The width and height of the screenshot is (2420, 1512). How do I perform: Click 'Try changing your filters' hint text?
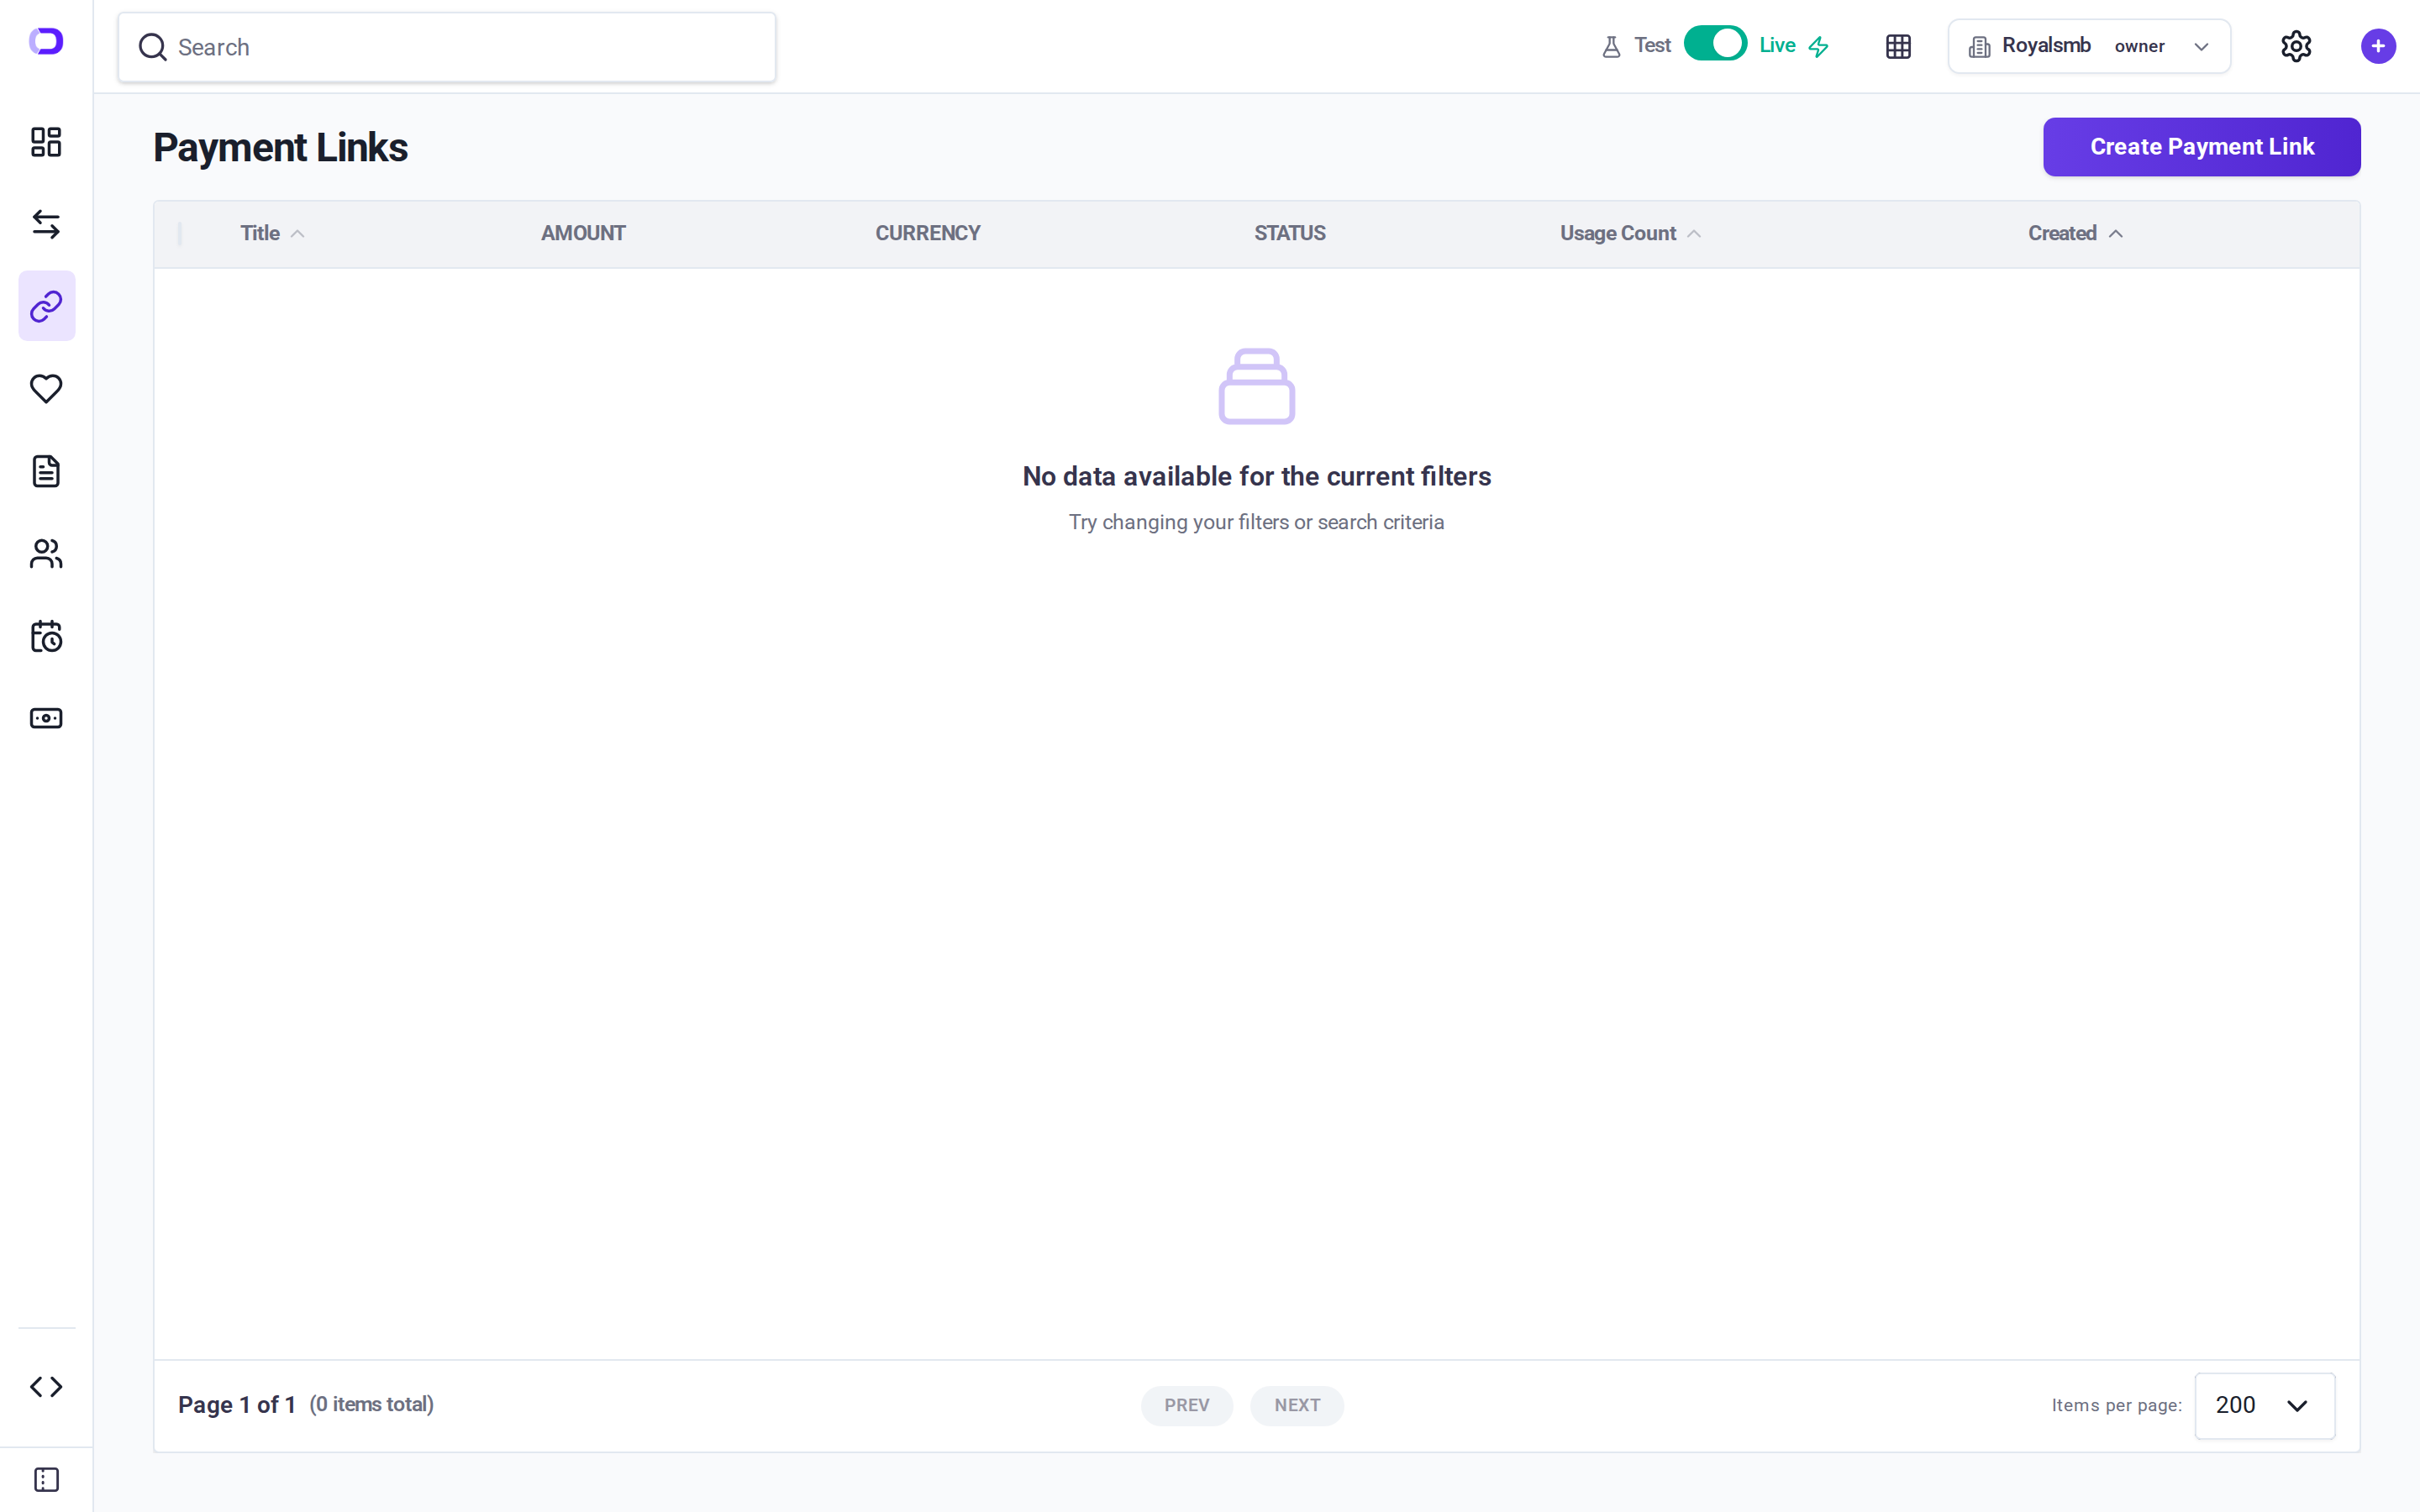click(x=1256, y=522)
